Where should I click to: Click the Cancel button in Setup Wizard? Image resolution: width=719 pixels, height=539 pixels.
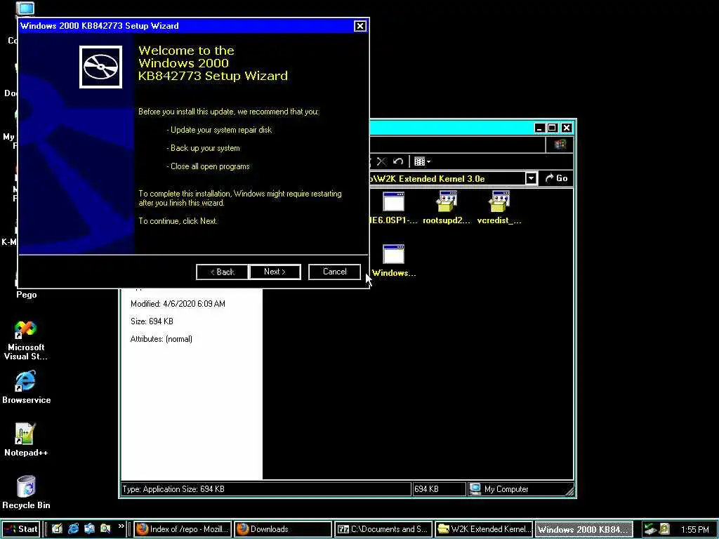tap(334, 272)
